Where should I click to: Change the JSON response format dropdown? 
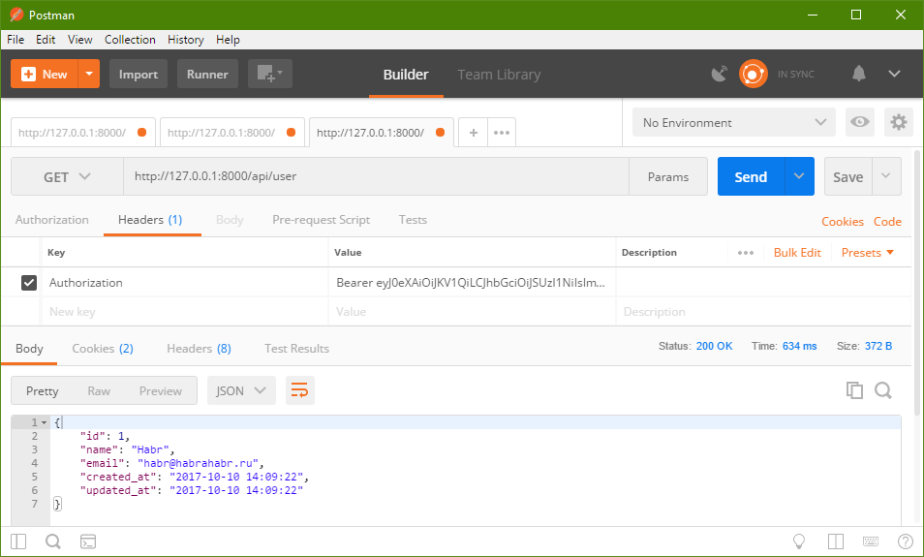point(241,390)
